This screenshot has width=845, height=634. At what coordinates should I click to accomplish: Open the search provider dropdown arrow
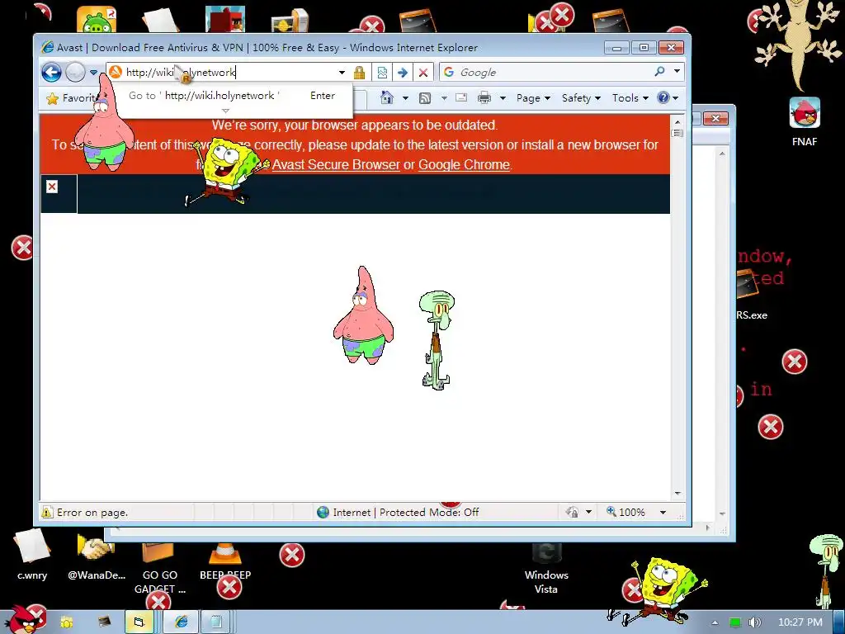(x=677, y=71)
